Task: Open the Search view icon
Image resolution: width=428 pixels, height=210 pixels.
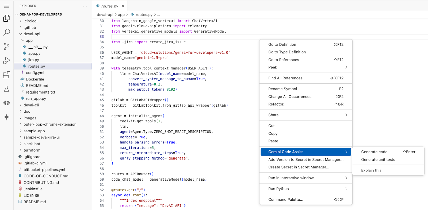Action: (x=7, y=32)
